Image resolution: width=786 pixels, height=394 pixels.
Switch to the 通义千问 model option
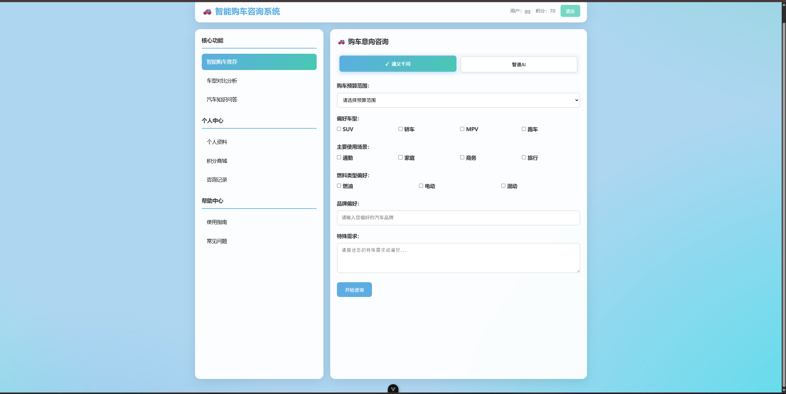pyautogui.click(x=397, y=64)
